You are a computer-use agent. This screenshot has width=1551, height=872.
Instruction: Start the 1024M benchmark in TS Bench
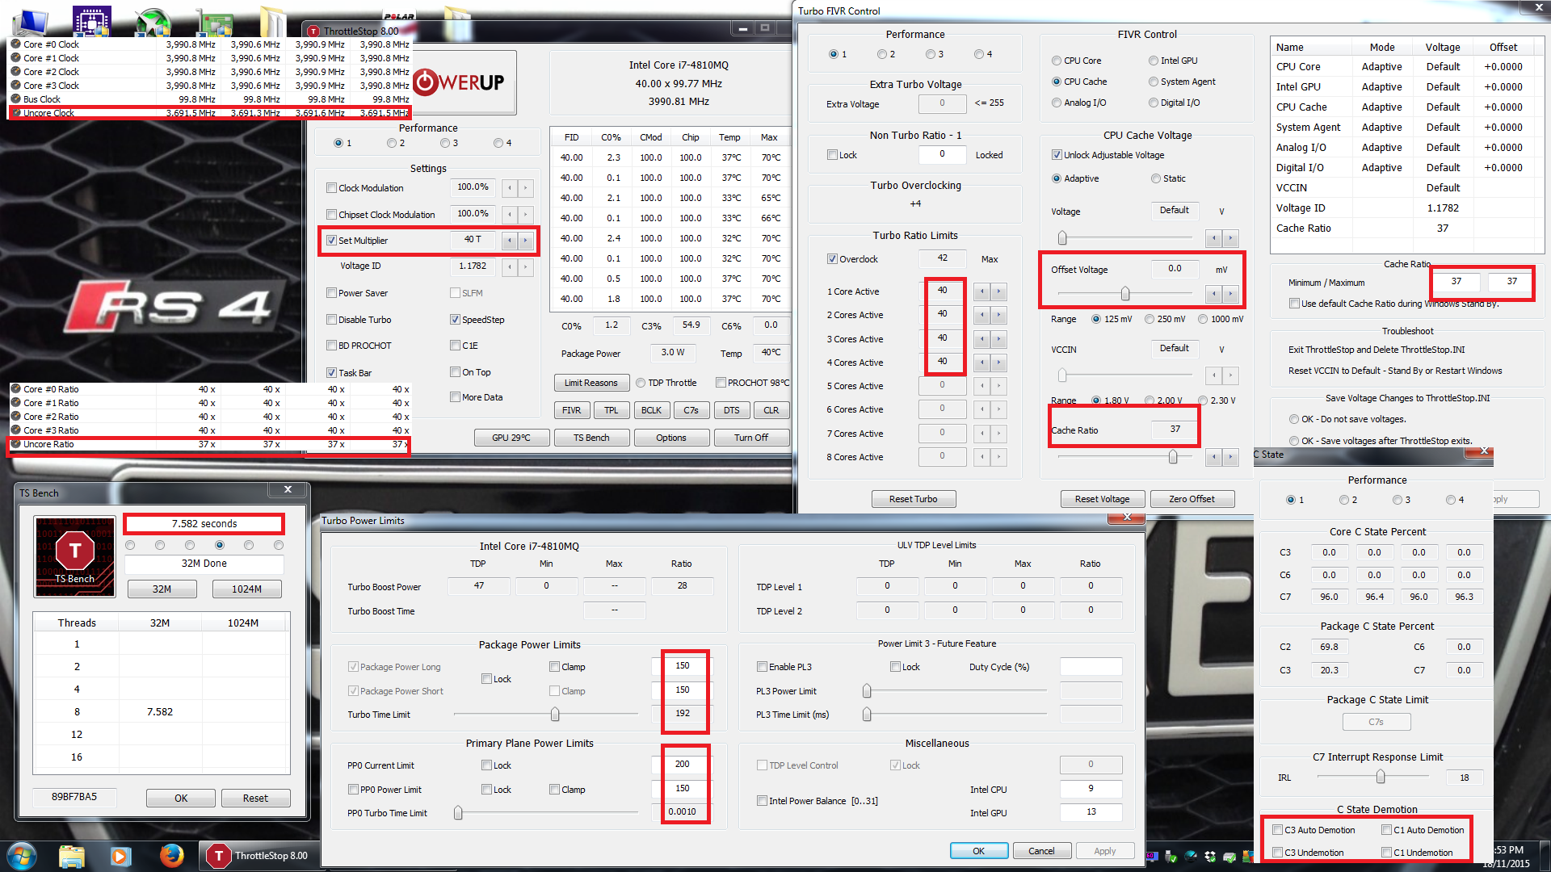tap(246, 589)
